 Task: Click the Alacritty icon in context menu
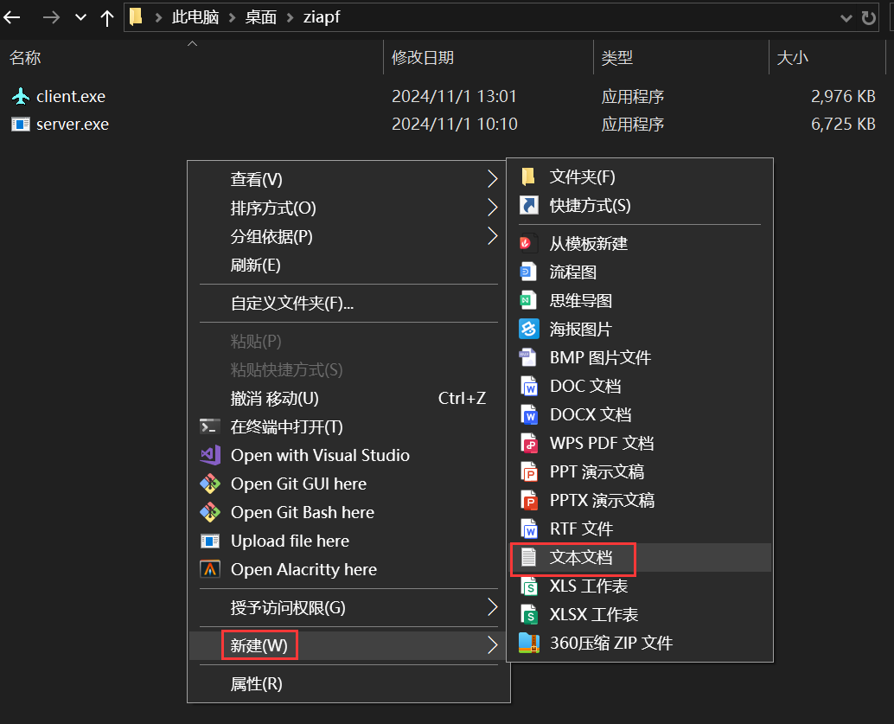pyautogui.click(x=210, y=569)
